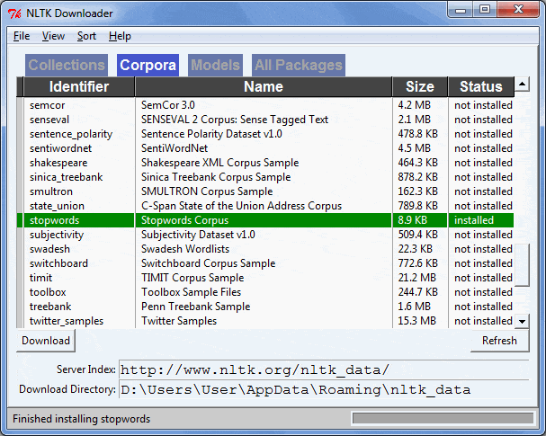Click Sentence Polarity Dataset v1.0 name
This screenshot has width=546, height=436.
coord(211,134)
